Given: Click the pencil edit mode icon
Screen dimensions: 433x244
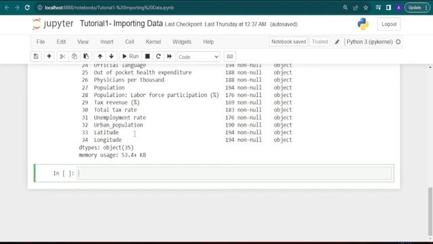Looking at the screenshot, I should (x=337, y=42).
